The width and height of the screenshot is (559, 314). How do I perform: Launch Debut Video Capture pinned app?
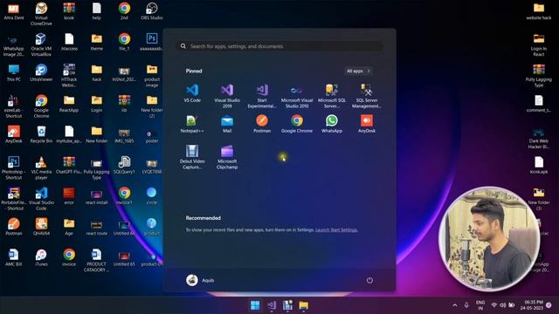tap(192, 157)
